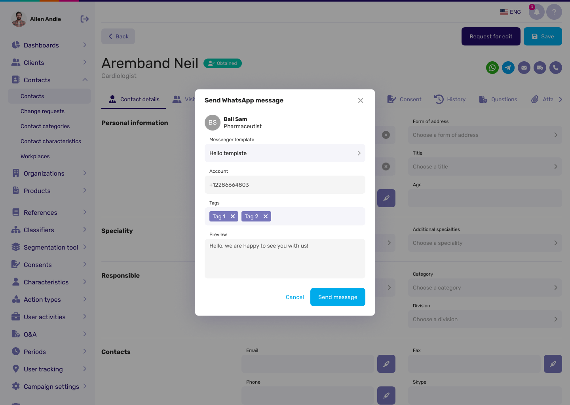Open the notifications bell

pyautogui.click(x=536, y=12)
